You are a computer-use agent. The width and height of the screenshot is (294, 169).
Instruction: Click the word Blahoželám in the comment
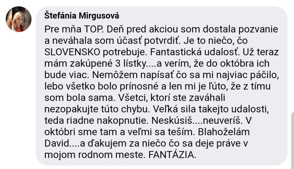click(224, 132)
